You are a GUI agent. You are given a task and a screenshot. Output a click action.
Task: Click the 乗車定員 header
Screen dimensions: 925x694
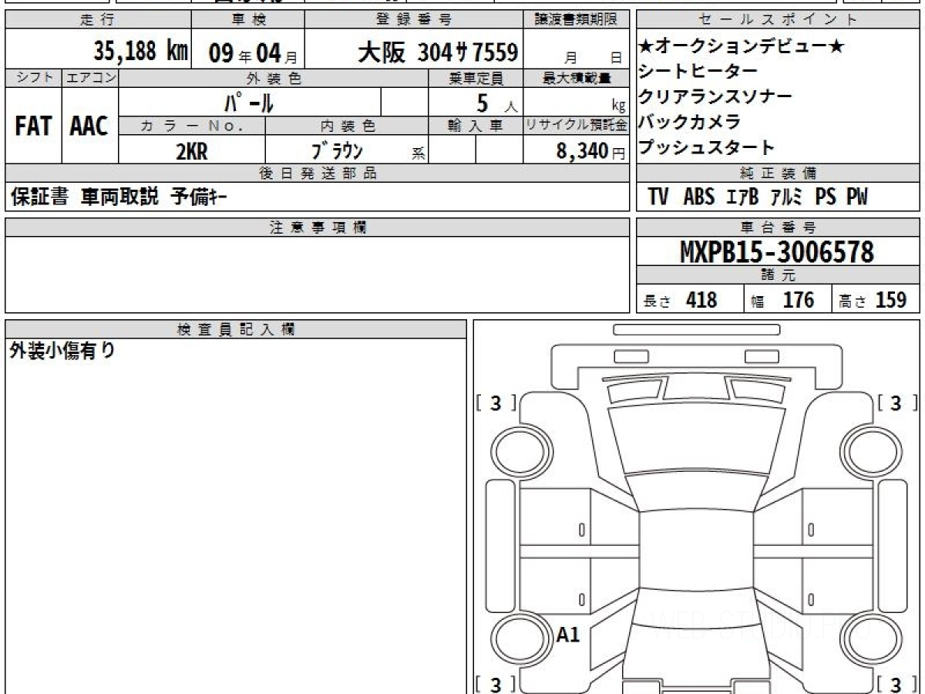coord(476,78)
